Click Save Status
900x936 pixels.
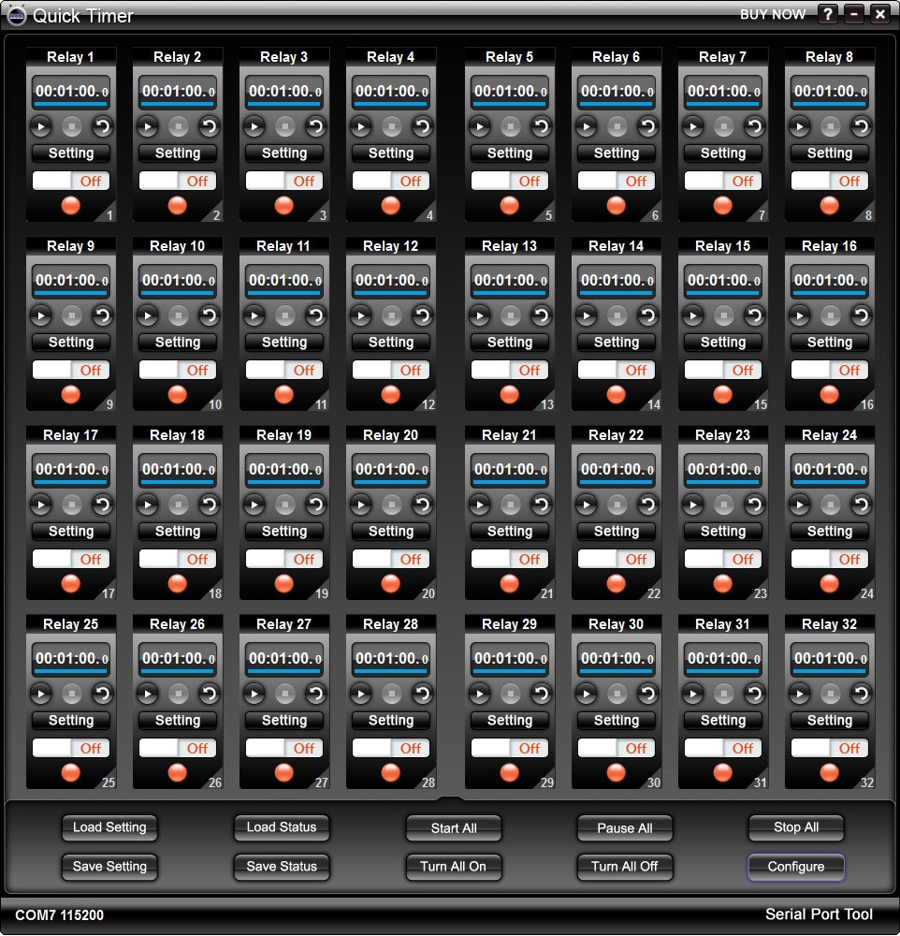pyautogui.click(x=282, y=867)
